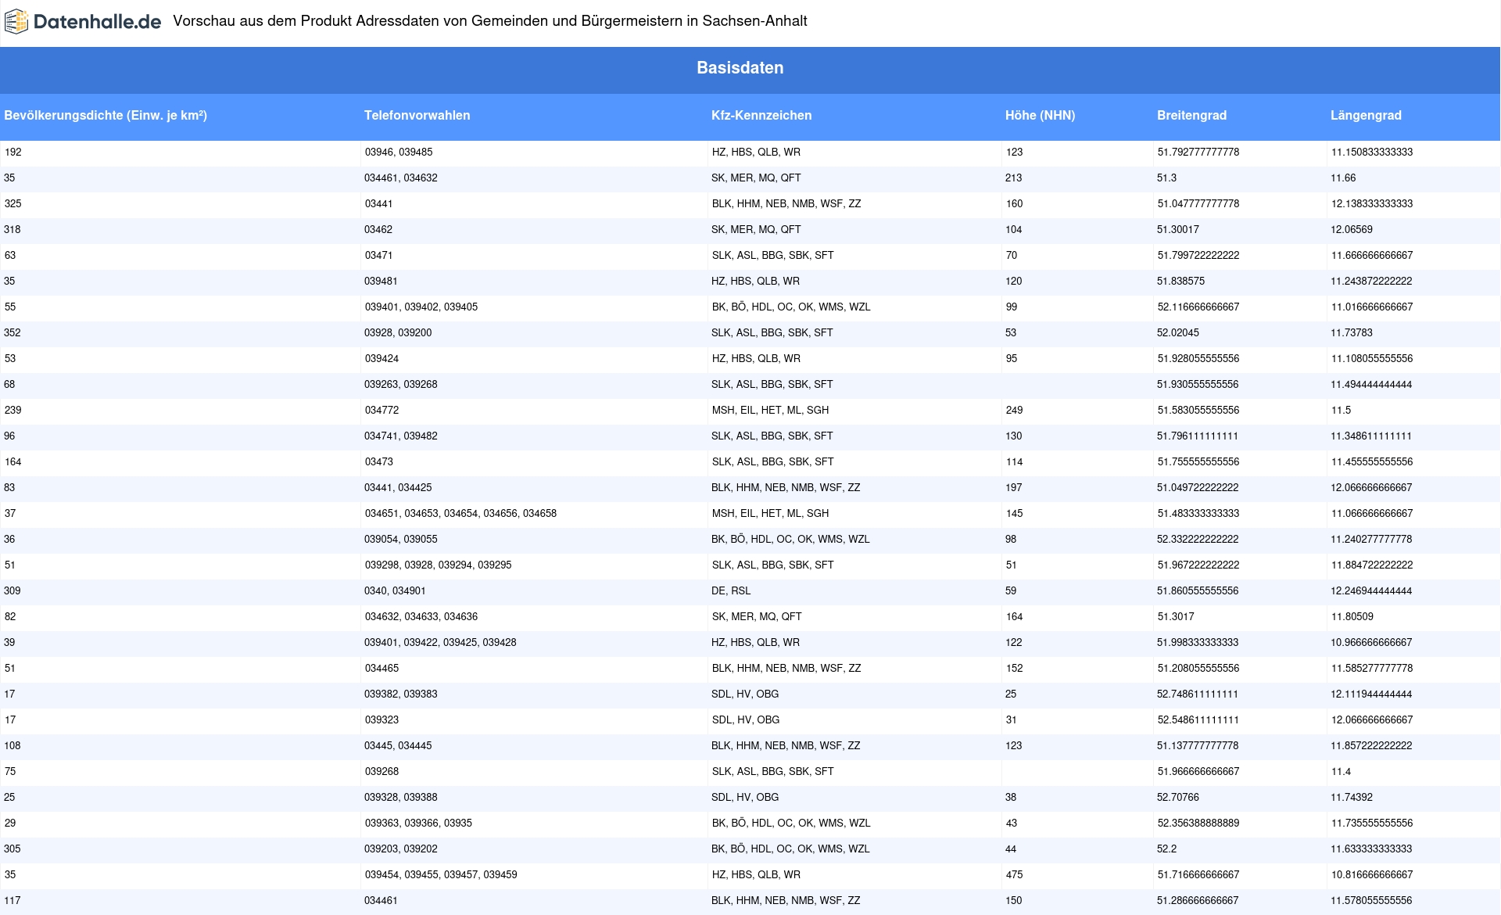Screen dimensions: 1501x915
Task: Select phone codes 034461, 034632
Action: click(401, 178)
